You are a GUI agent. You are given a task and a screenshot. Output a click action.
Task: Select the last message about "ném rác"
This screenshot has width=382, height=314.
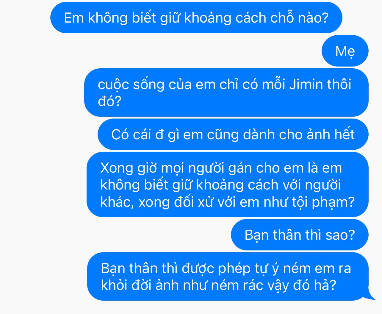tap(228, 276)
